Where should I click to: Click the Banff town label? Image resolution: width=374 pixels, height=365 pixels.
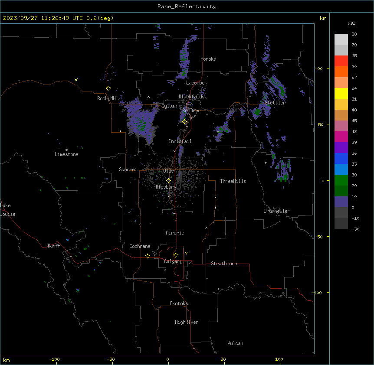click(54, 246)
